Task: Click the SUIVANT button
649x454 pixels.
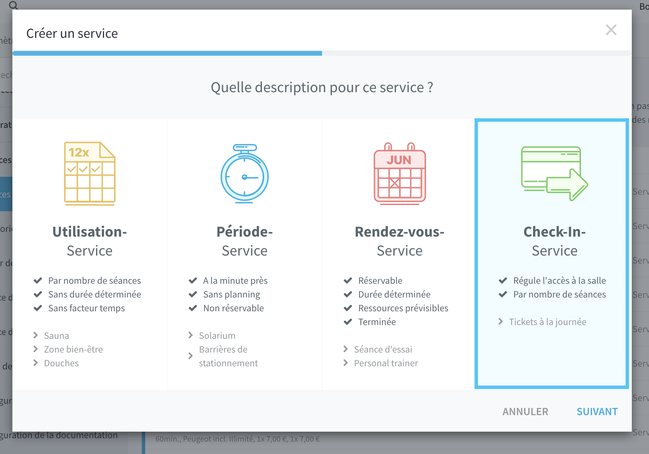Action: (x=597, y=412)
